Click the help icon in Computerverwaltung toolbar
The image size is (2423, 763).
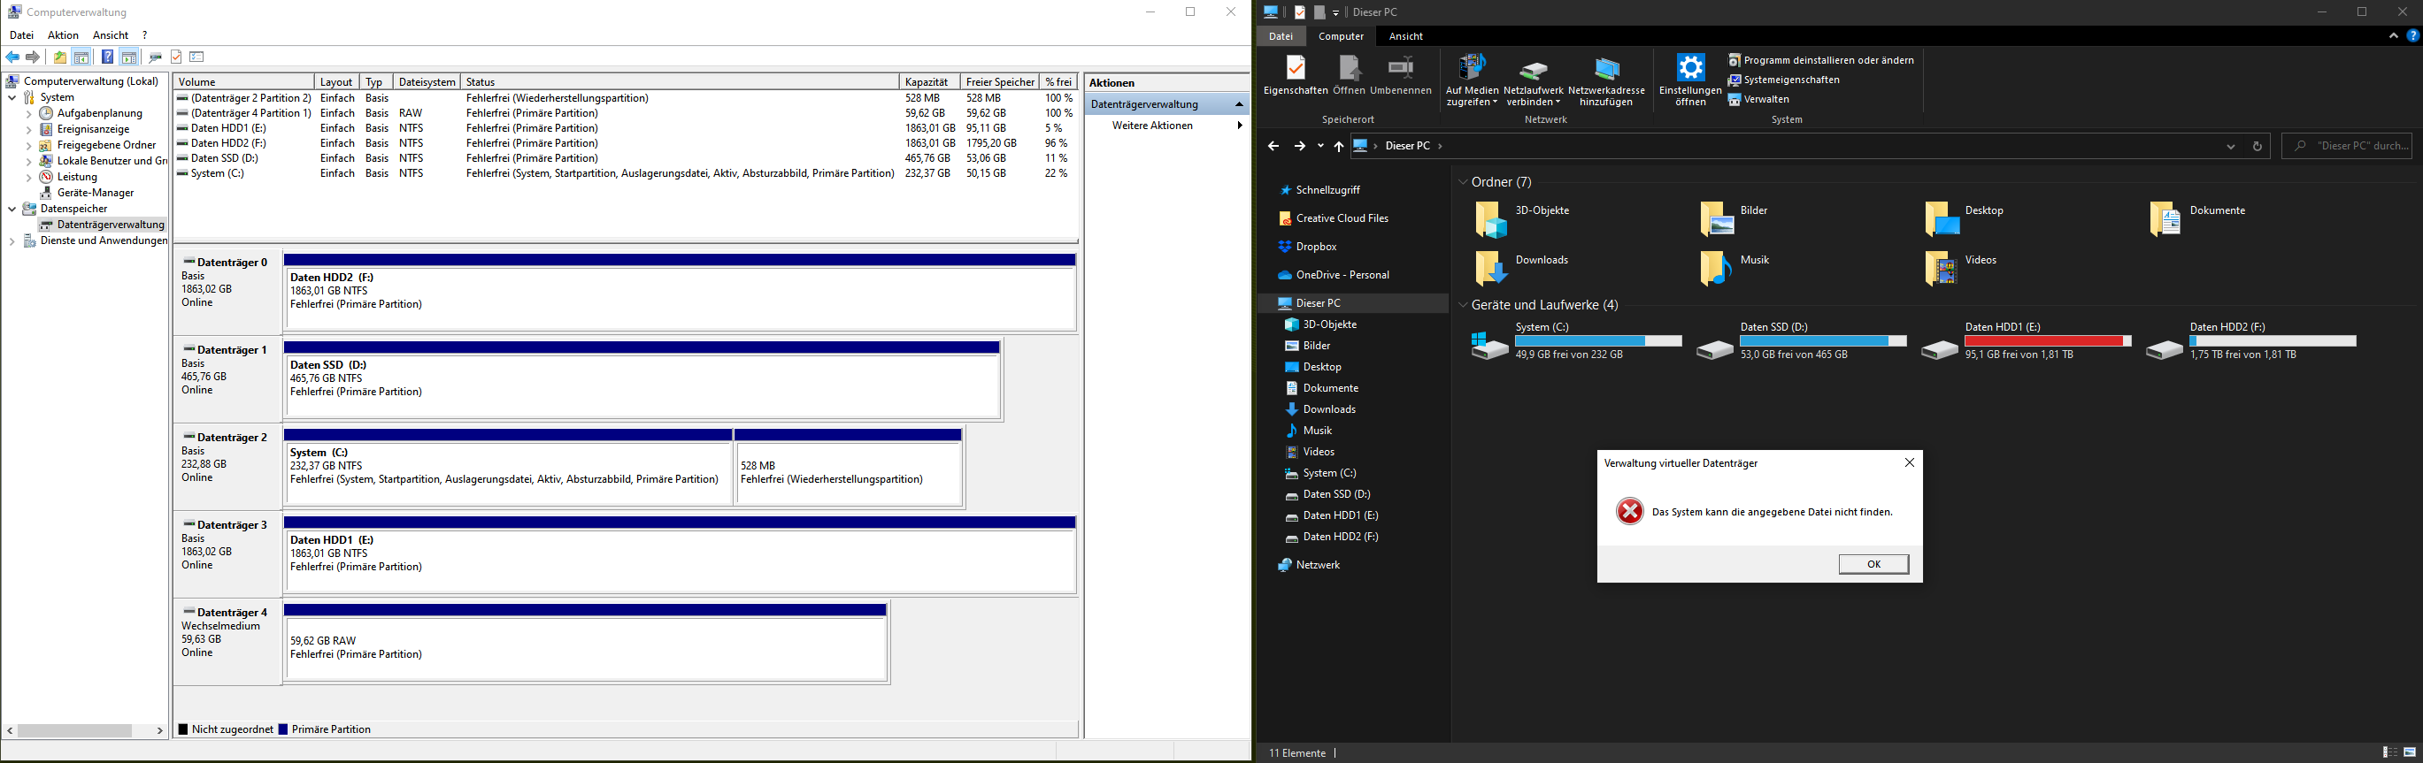[107, 57]
